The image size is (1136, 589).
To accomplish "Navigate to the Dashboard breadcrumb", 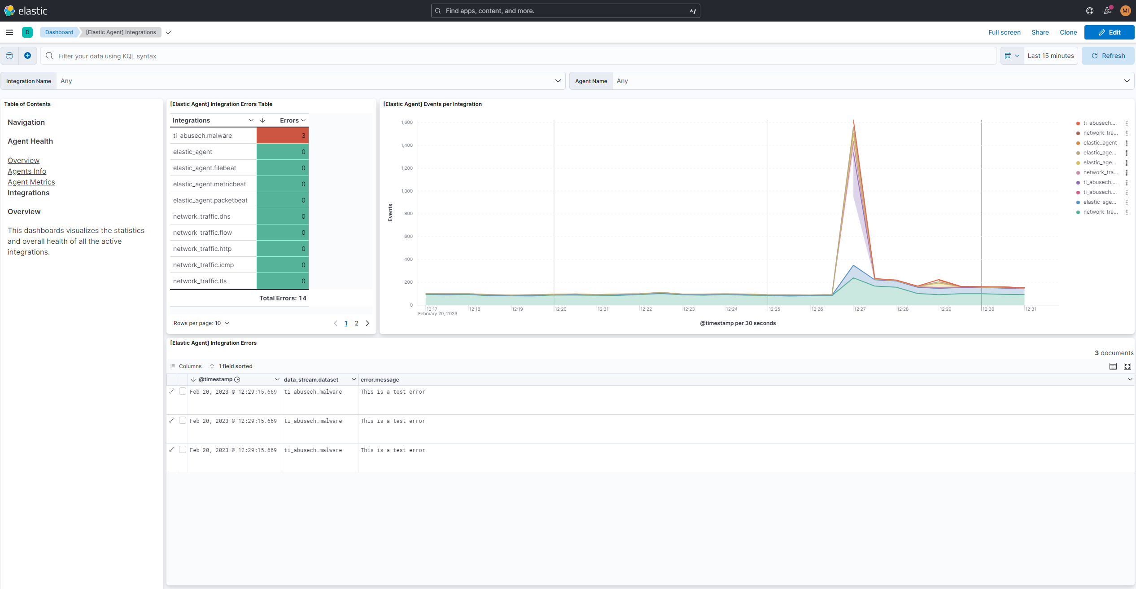I will [59, 32].
